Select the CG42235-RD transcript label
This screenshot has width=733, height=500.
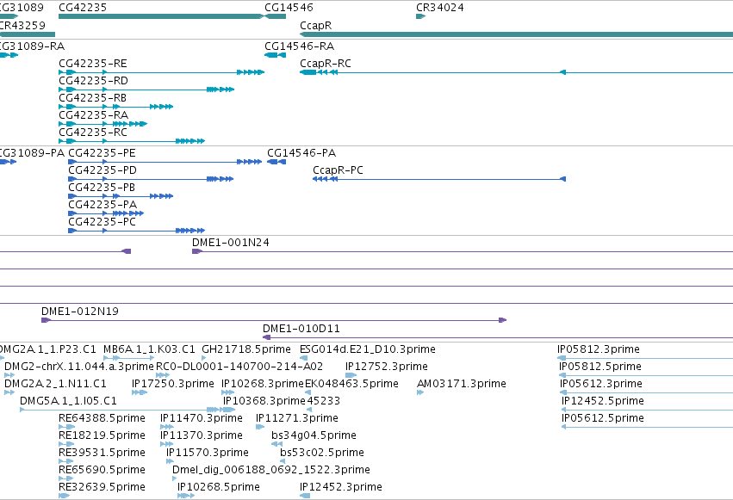[93, 81]
